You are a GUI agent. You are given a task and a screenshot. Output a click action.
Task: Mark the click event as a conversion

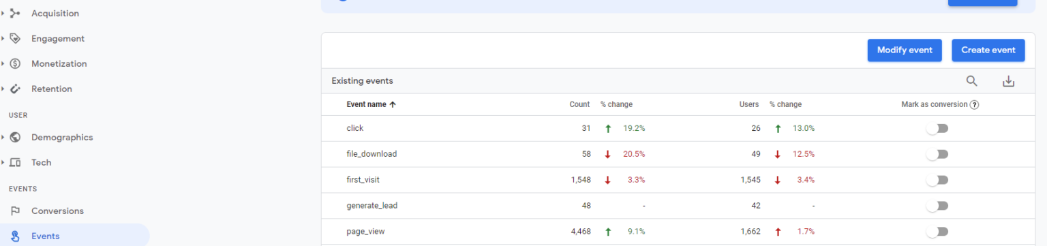(937, 128)
